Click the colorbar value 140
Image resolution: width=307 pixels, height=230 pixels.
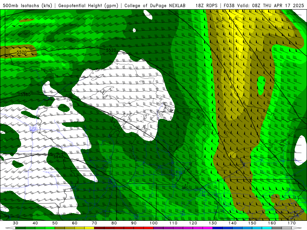coord(233,223)
